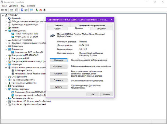167x124 pixels.
Task: Expand the Системные устройства category
Action: click(6, 98)
